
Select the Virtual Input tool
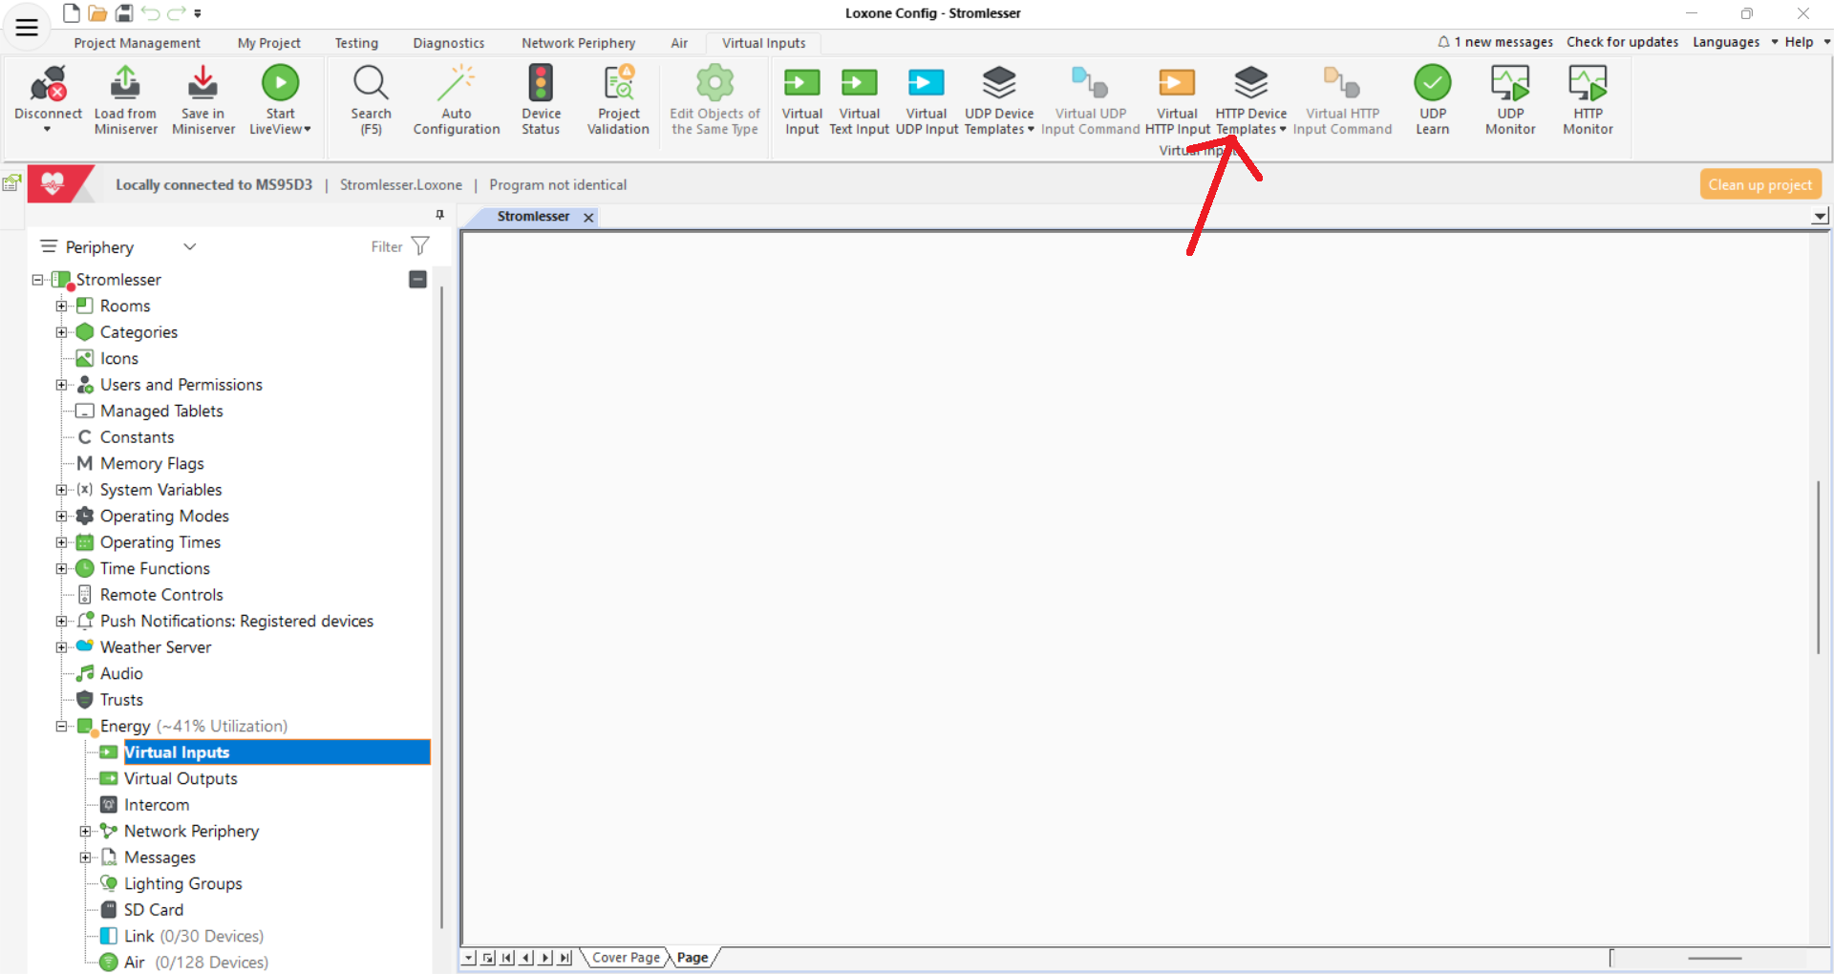pos(801,98)
